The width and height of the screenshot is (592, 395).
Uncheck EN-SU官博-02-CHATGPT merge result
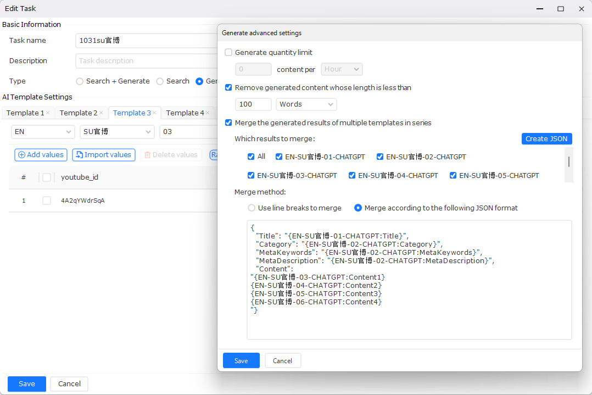(x=380, y=157)
